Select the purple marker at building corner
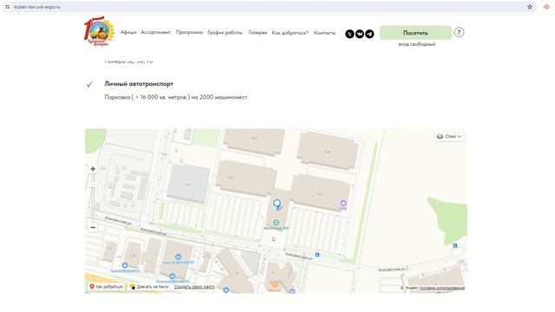Screen dimensions: 555x312 click(343, 203)
